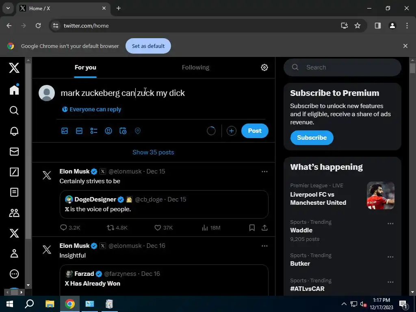Set Chrome as default browser

tap(148, 46)
